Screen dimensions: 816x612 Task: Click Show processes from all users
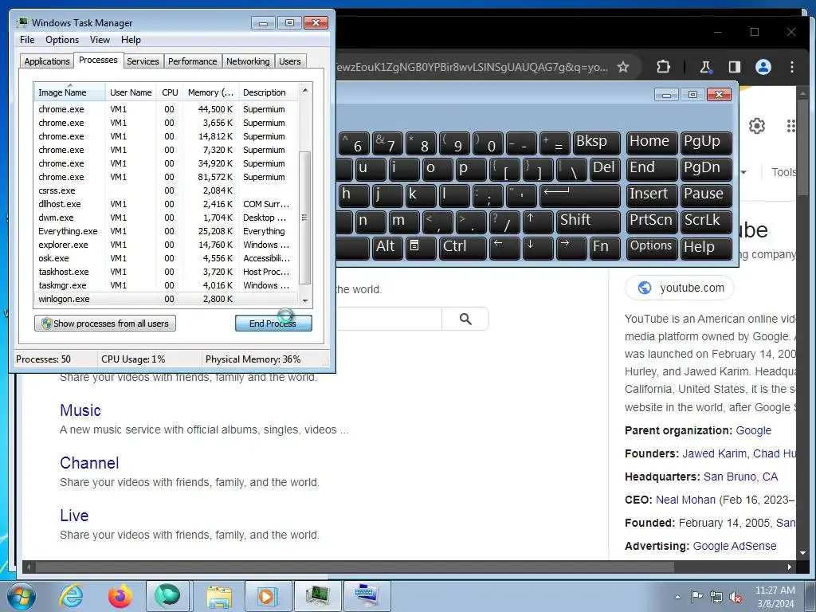105,324
